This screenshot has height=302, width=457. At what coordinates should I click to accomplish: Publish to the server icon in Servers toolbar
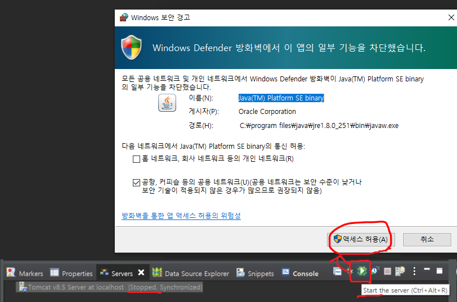click(x=400, y=271)
